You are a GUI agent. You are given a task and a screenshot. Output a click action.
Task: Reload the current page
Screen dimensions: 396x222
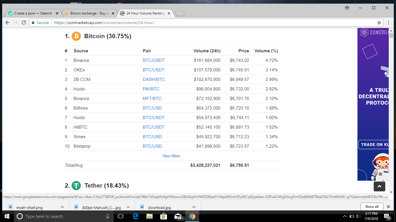pos(24,23)
